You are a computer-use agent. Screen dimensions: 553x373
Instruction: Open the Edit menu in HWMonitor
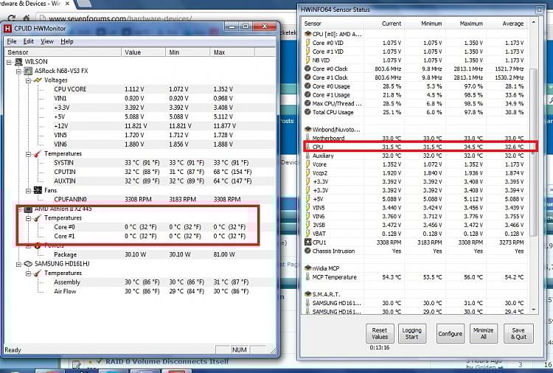pyautogui.click(x=28, y=41)
